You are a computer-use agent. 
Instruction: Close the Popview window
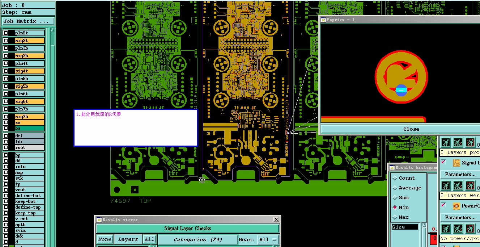400,129
